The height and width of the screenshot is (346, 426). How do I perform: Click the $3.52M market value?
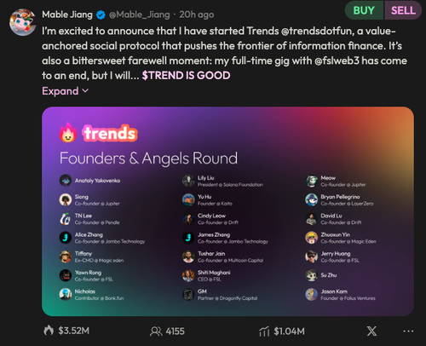point(74,331)
